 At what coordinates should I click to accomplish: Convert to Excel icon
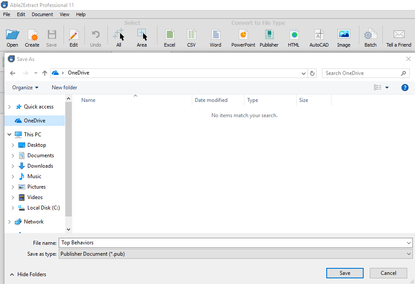coord(169,35)
